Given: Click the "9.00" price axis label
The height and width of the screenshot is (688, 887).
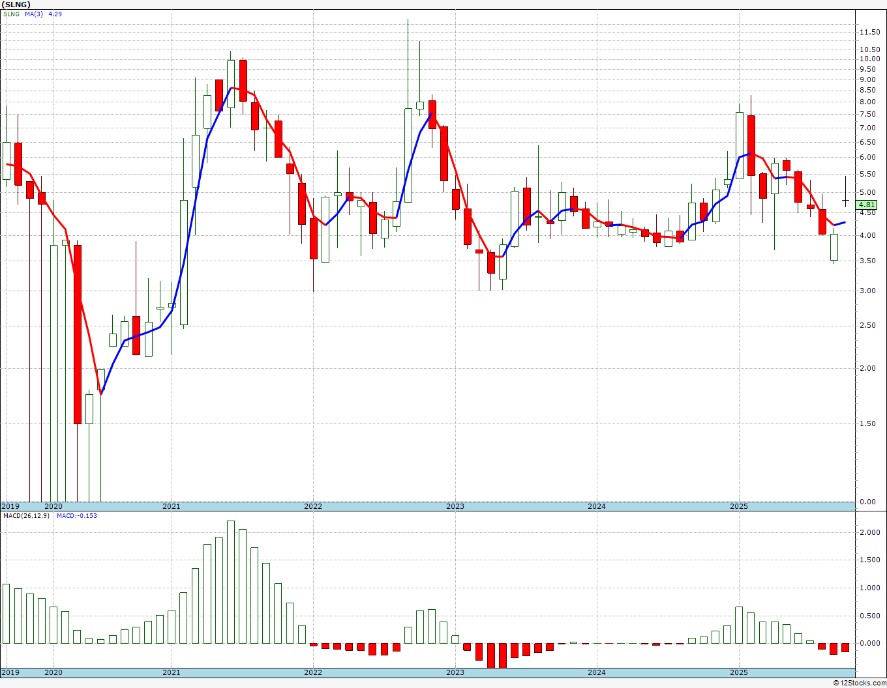Looking at the screenshot, I should [x=868, y=79].
